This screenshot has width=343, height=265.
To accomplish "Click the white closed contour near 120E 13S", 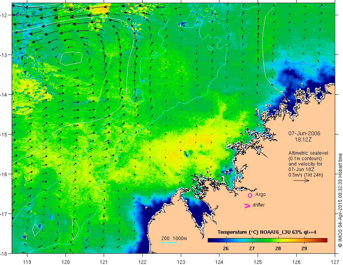I will [x=71, y=58].
